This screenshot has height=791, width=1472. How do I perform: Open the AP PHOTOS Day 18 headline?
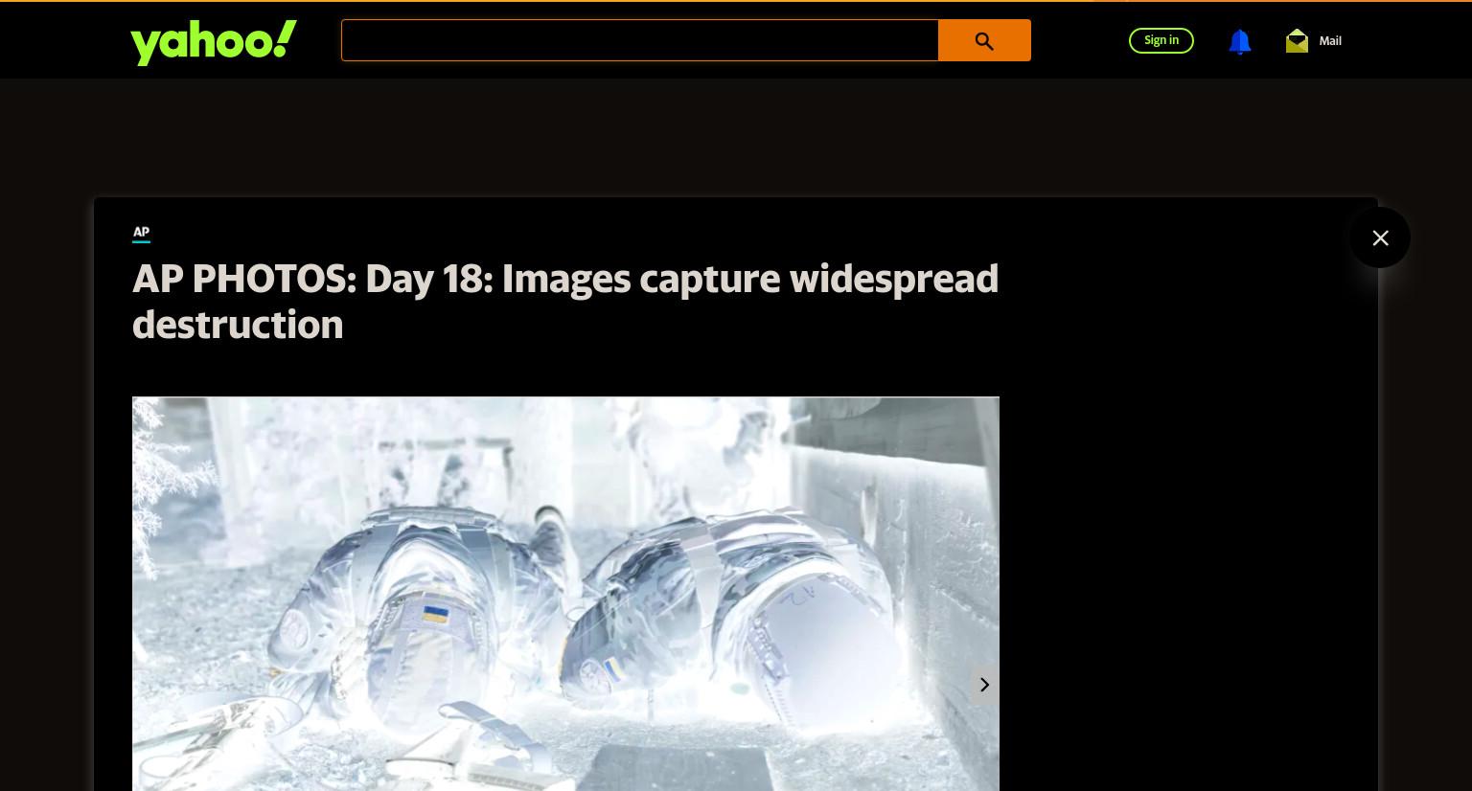pos(565,302)
